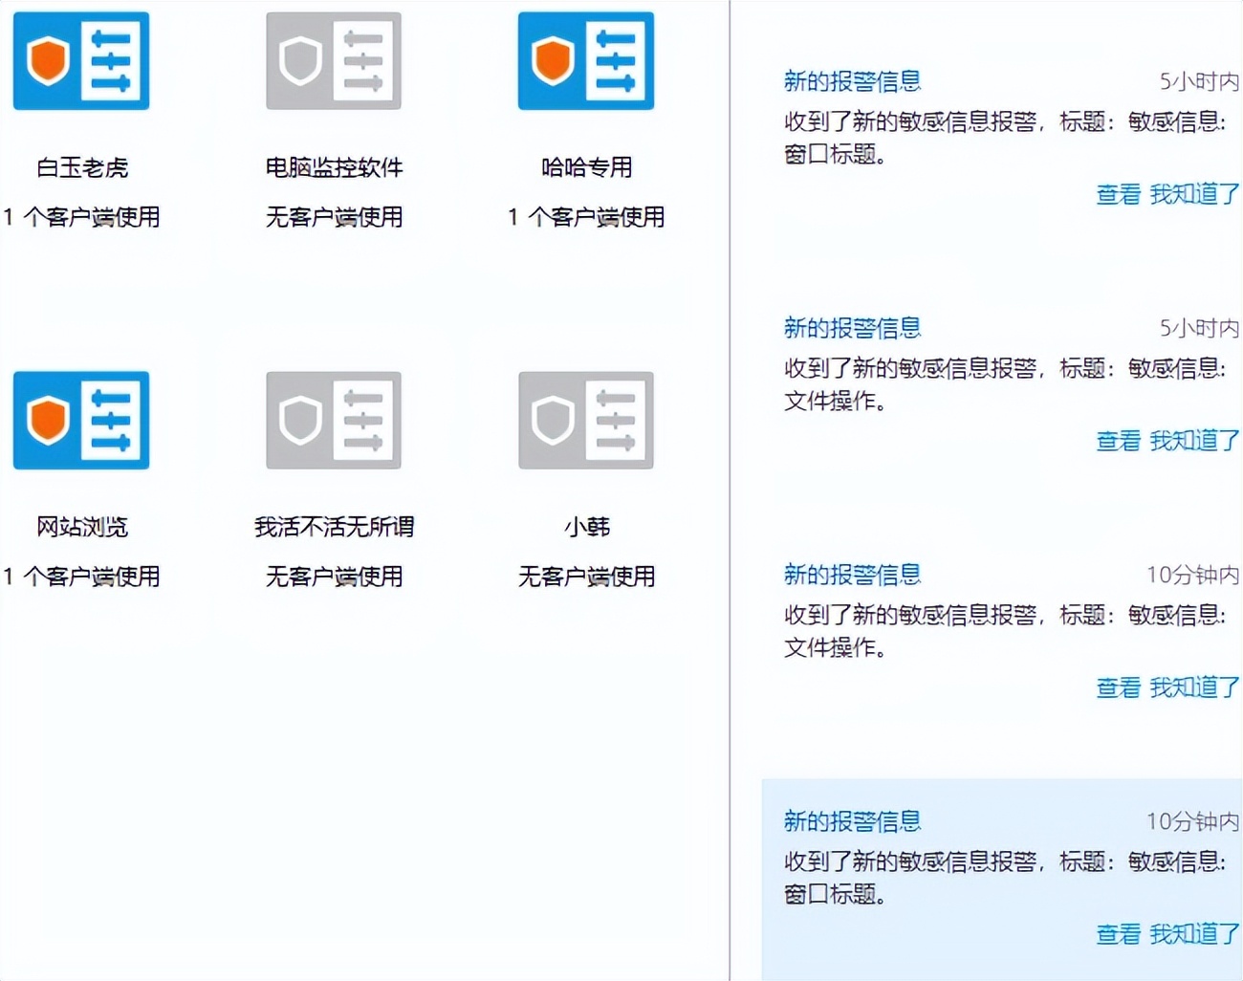Open the 哈哈专用 policy icon
Screen dimensions: 1243x981
[x=585, y=59]
